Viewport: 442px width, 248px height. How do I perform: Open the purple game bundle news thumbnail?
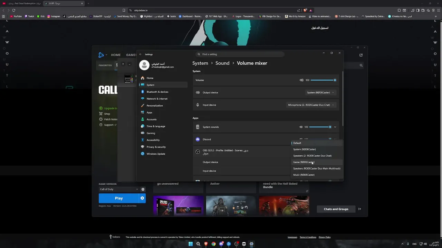(179, 206)
